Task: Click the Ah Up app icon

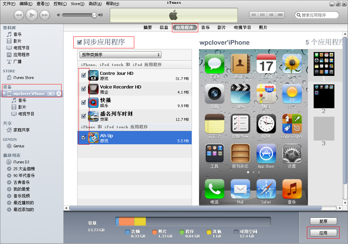Action: (93, 138)
